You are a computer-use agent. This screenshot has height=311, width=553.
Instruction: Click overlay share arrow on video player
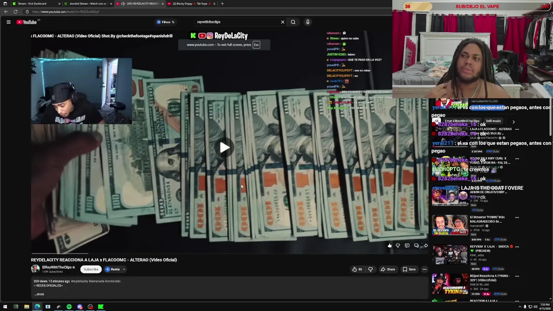(x=426, y=246)
